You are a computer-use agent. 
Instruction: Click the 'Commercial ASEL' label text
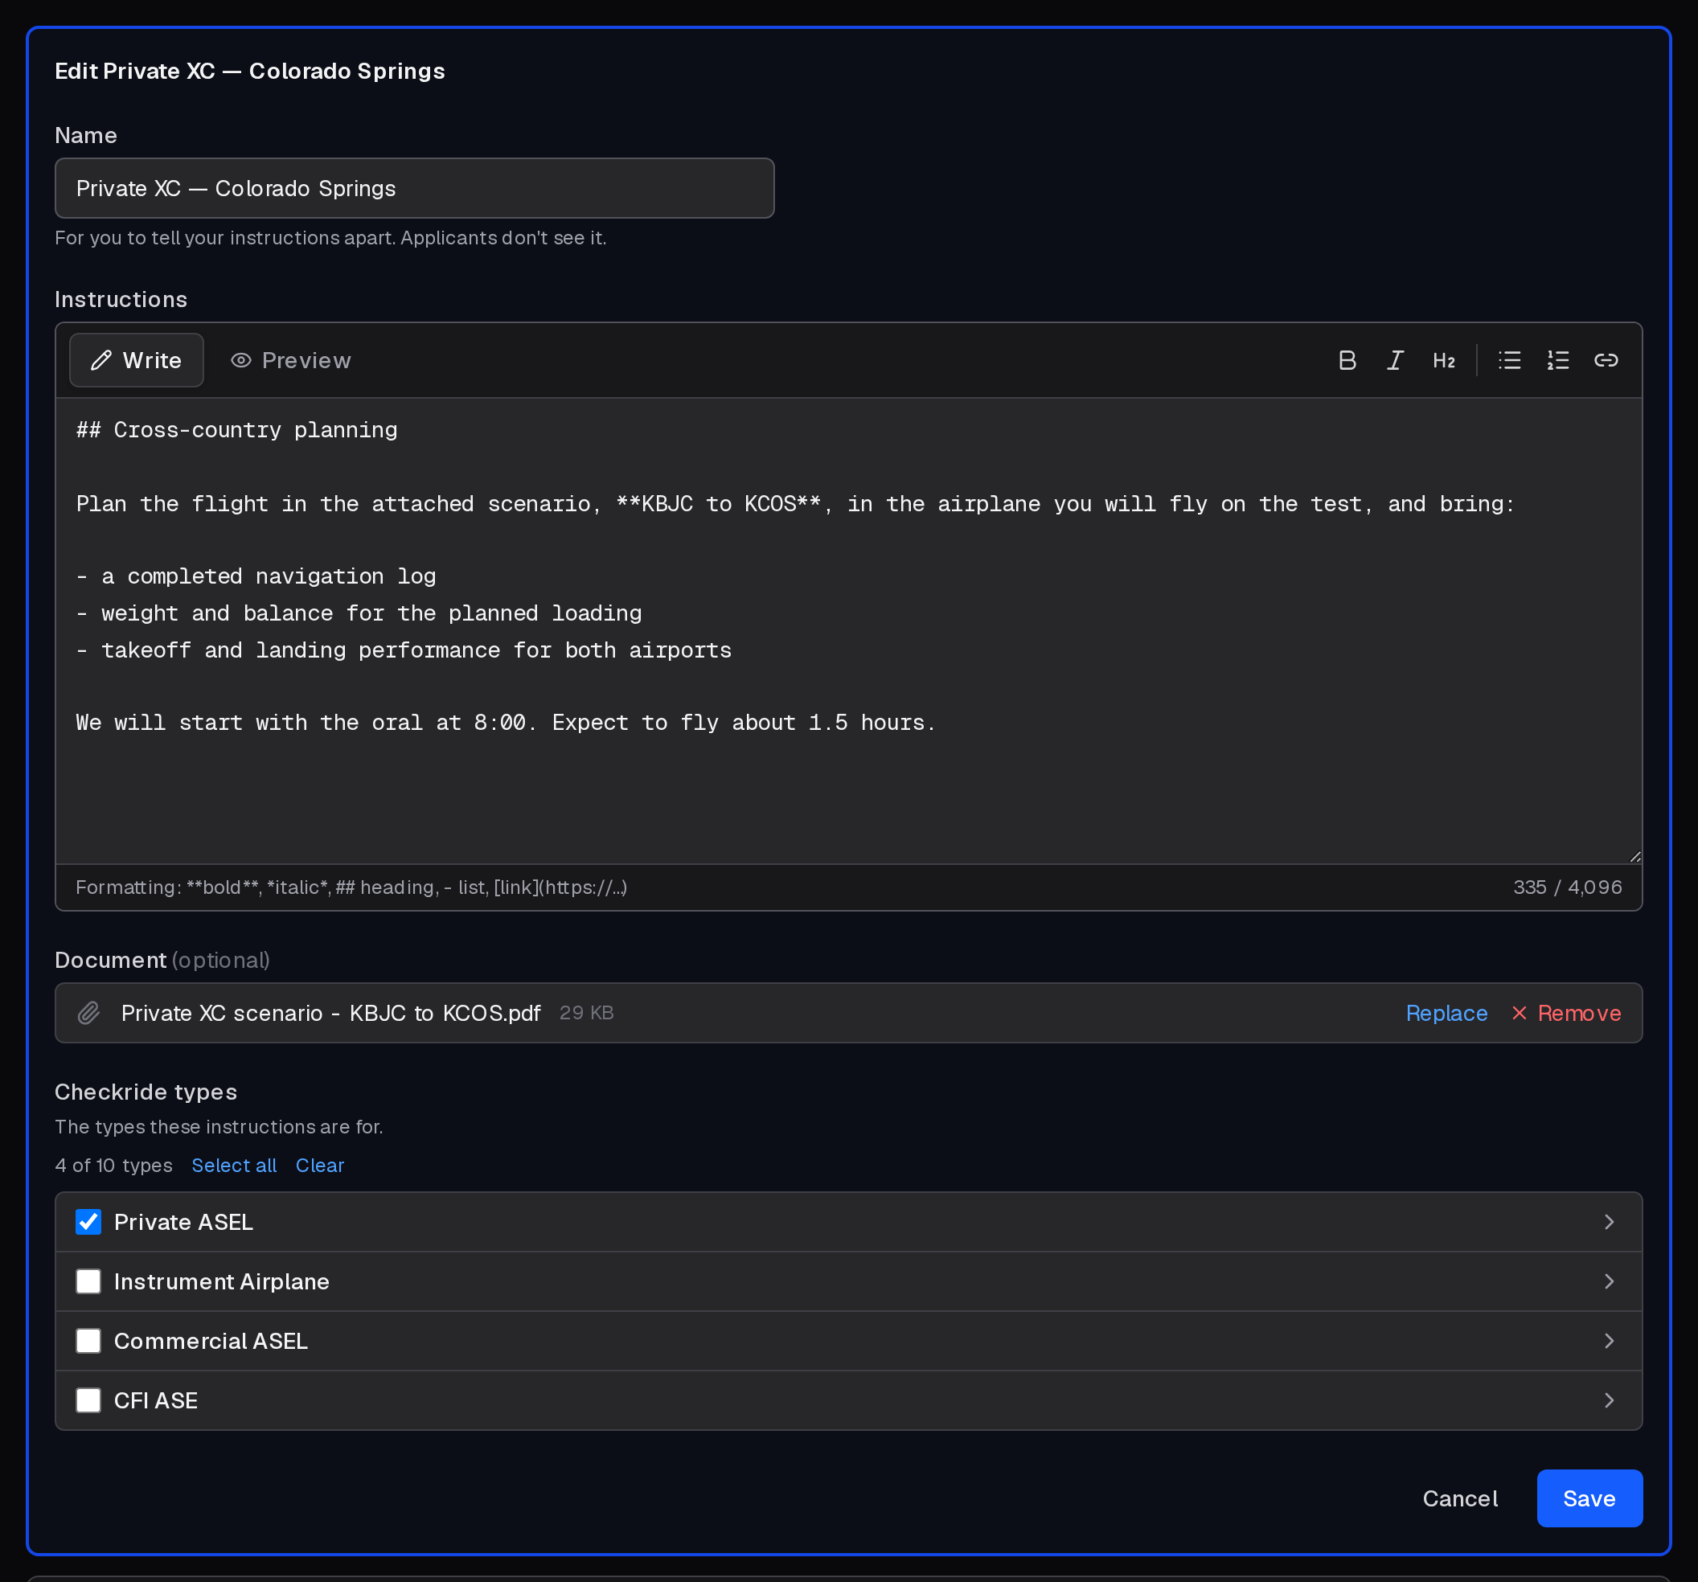[211, 1341]
